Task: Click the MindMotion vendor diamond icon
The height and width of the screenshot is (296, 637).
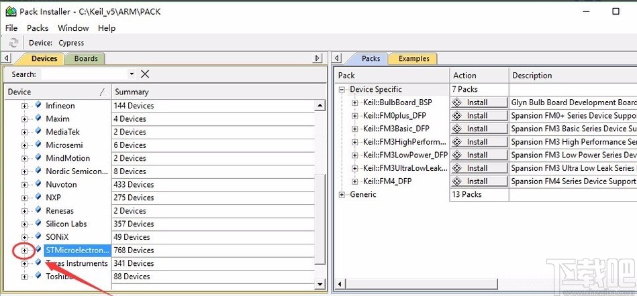Action: 38,157
